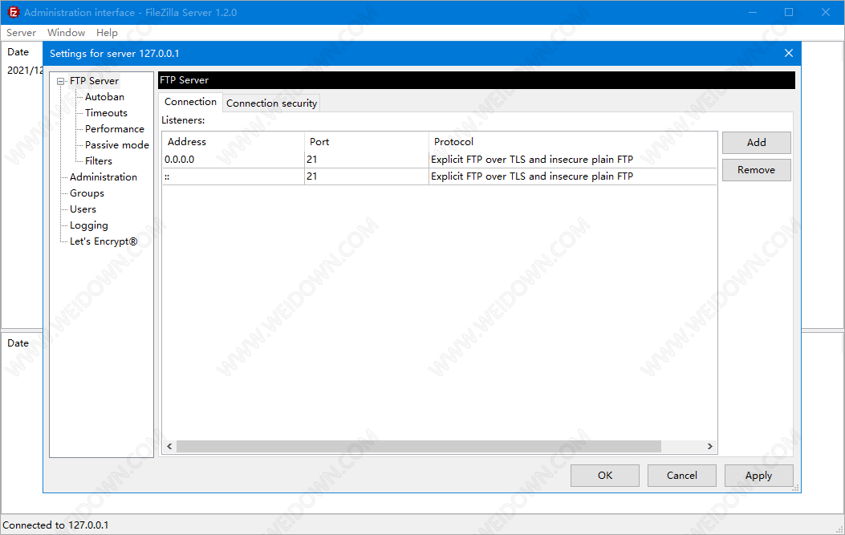
Task: Switch to the Connection tab
Action: point(190,102)
